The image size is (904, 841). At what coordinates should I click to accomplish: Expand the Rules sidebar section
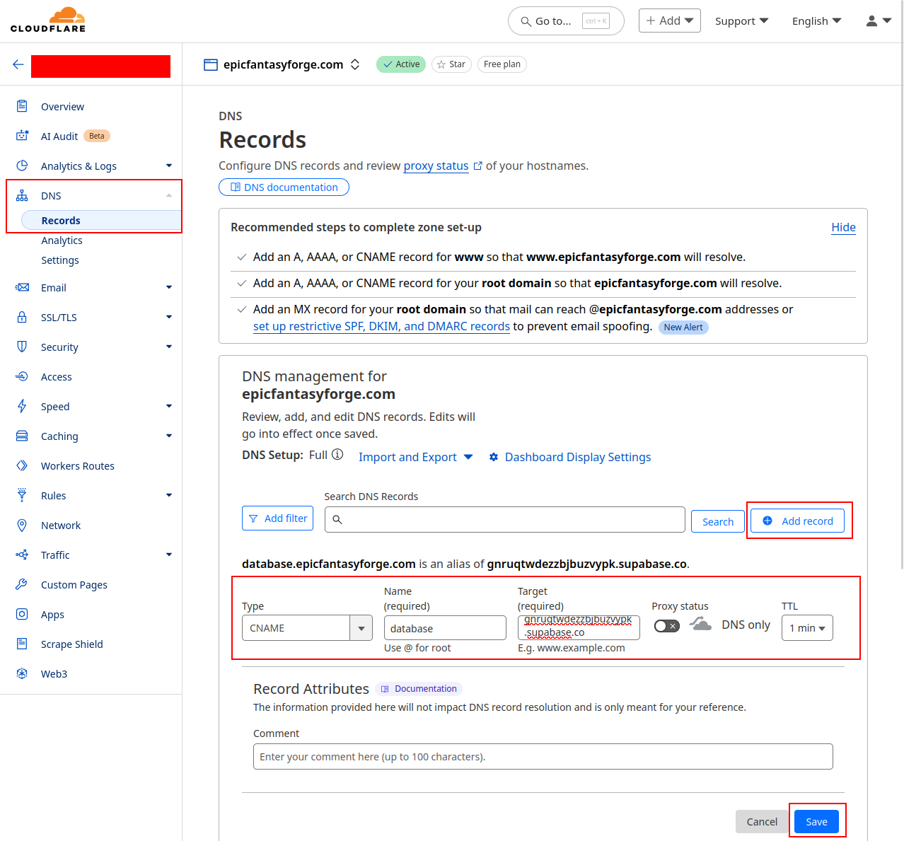pos(169,495)
